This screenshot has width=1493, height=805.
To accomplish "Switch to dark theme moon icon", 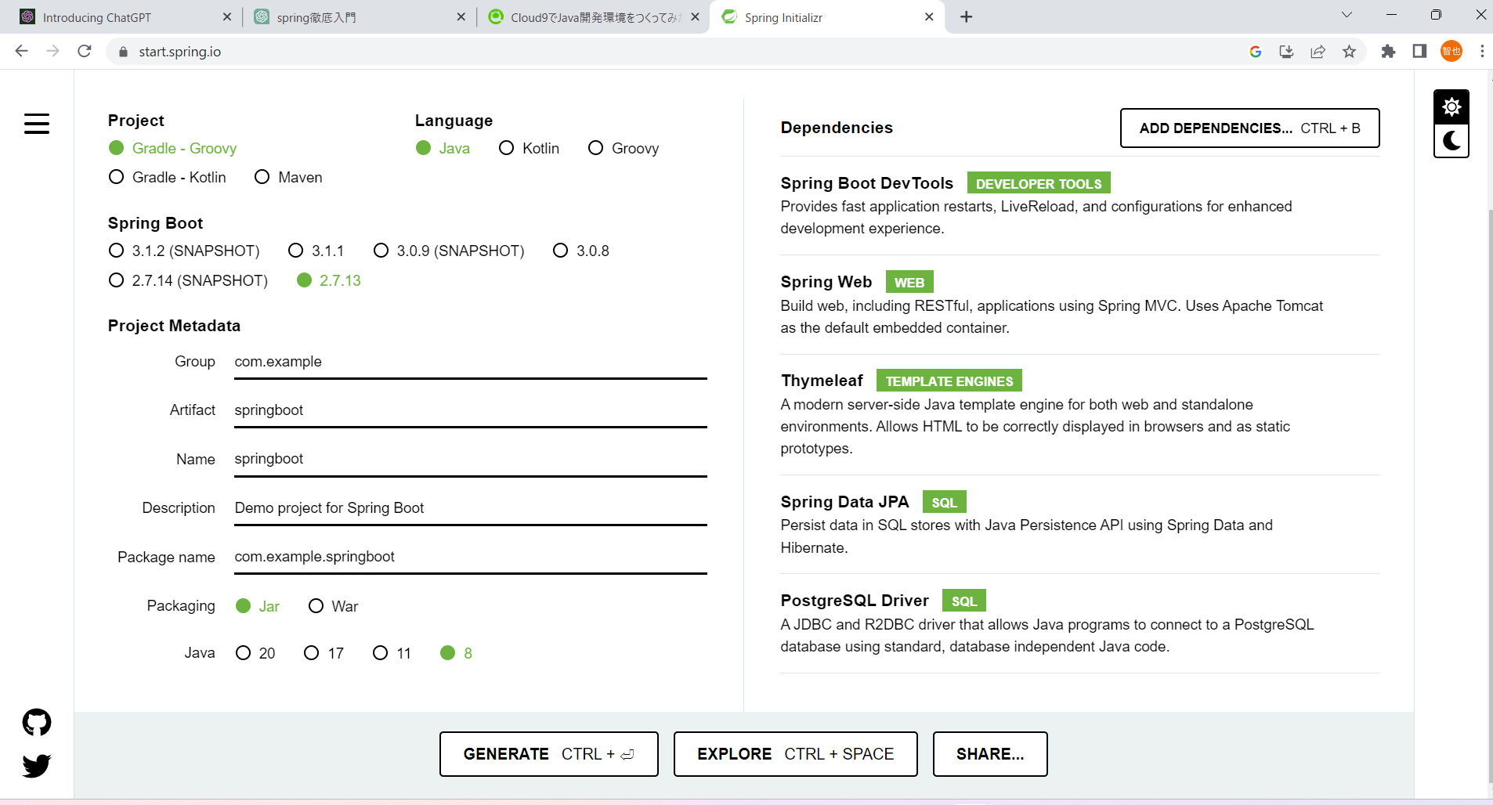I will (1451, 141).
